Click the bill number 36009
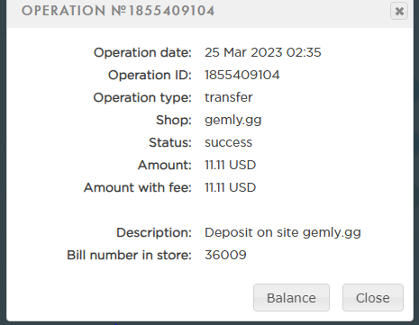 [x=225, y=255]
